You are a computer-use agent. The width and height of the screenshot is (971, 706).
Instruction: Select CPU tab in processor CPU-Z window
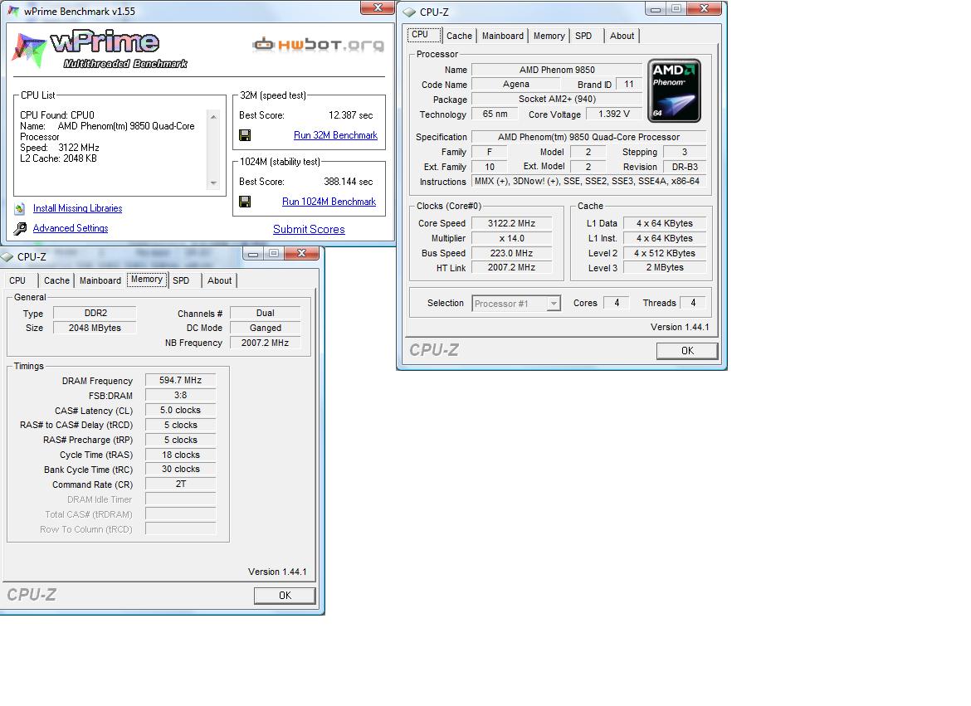[424, 35]
